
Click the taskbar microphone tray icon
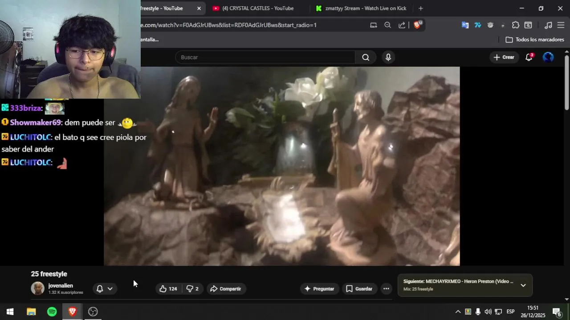[478, 312]
